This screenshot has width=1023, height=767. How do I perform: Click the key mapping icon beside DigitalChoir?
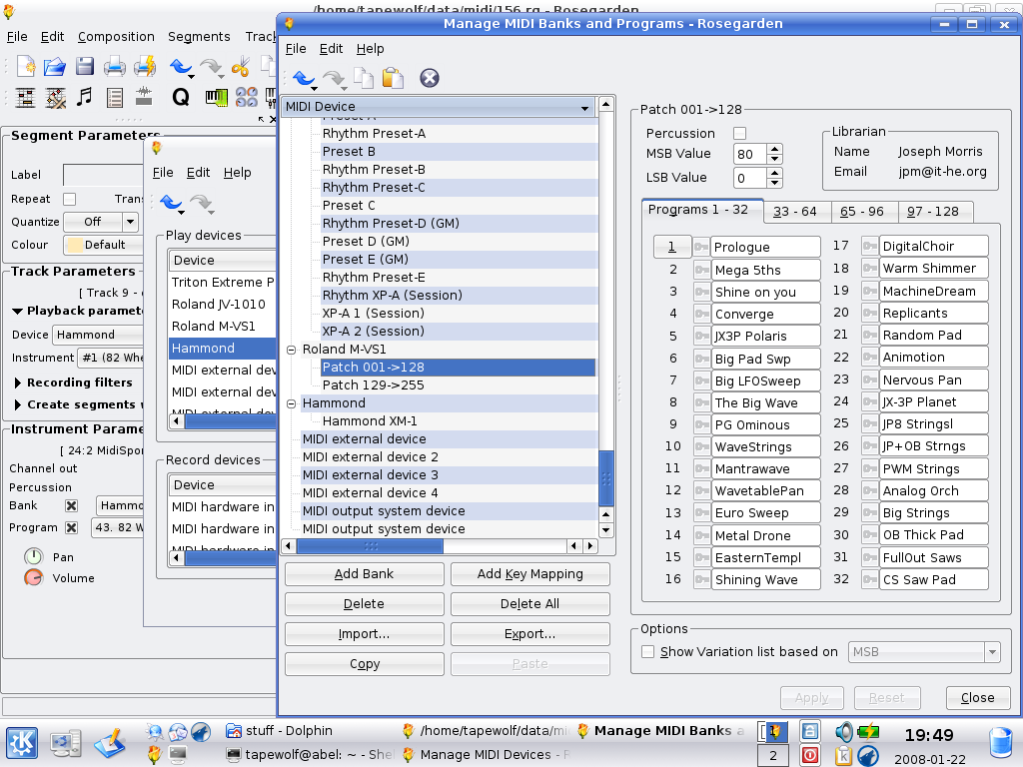[870, 247]
